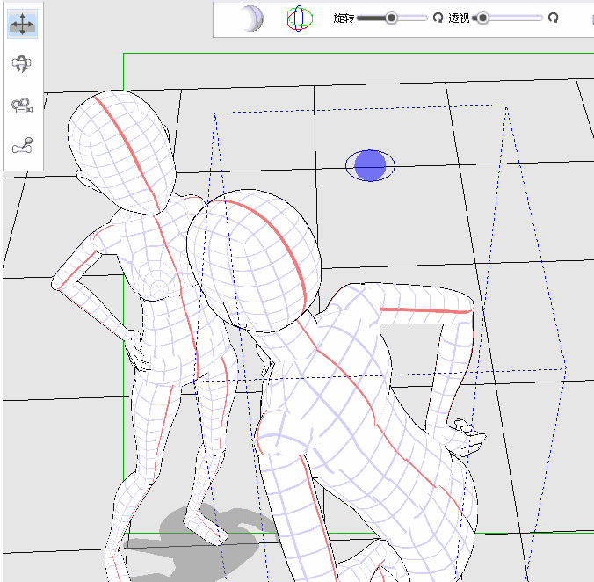Select the bone joint pose tool icon
This screenshot has width=594, height=582.
(x=22, y=146)
